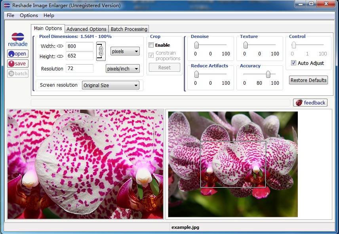Click the open image button
Screen dimensions: 339x234
tap(18, 53)
